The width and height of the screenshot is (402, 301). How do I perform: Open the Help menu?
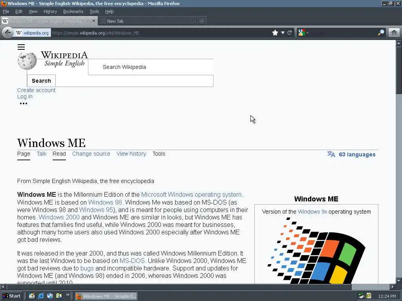click(x=109, y=11)
